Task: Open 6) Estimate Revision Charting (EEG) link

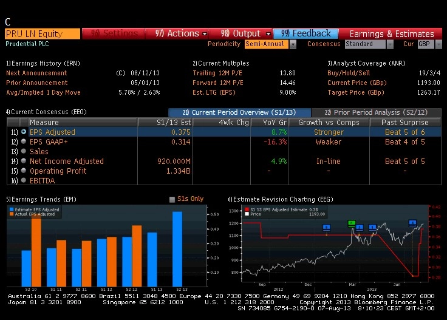Action: click(281, 199)
